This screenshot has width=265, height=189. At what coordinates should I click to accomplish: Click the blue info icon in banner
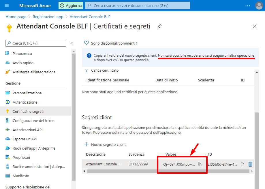pyautogui.click(x=89, y=56)
